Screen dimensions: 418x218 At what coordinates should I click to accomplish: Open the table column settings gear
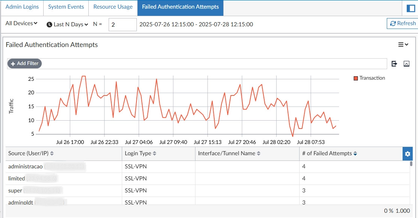tap(407, 154)
